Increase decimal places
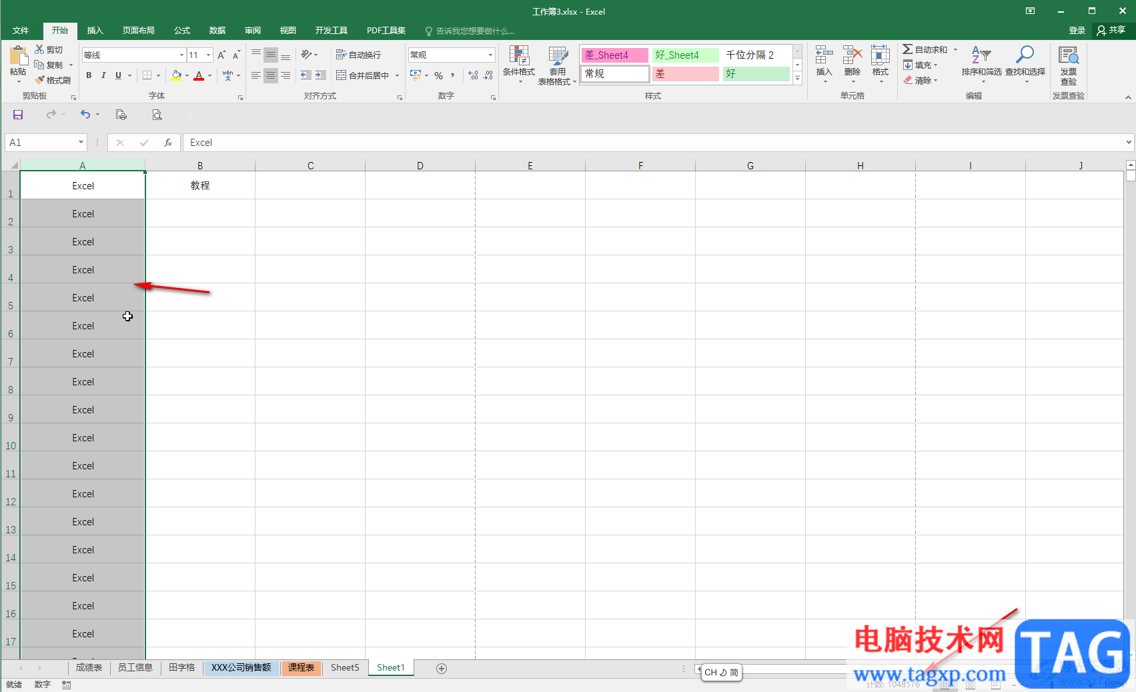This screenshot has width=1136, height=692. tap(473, 76)
